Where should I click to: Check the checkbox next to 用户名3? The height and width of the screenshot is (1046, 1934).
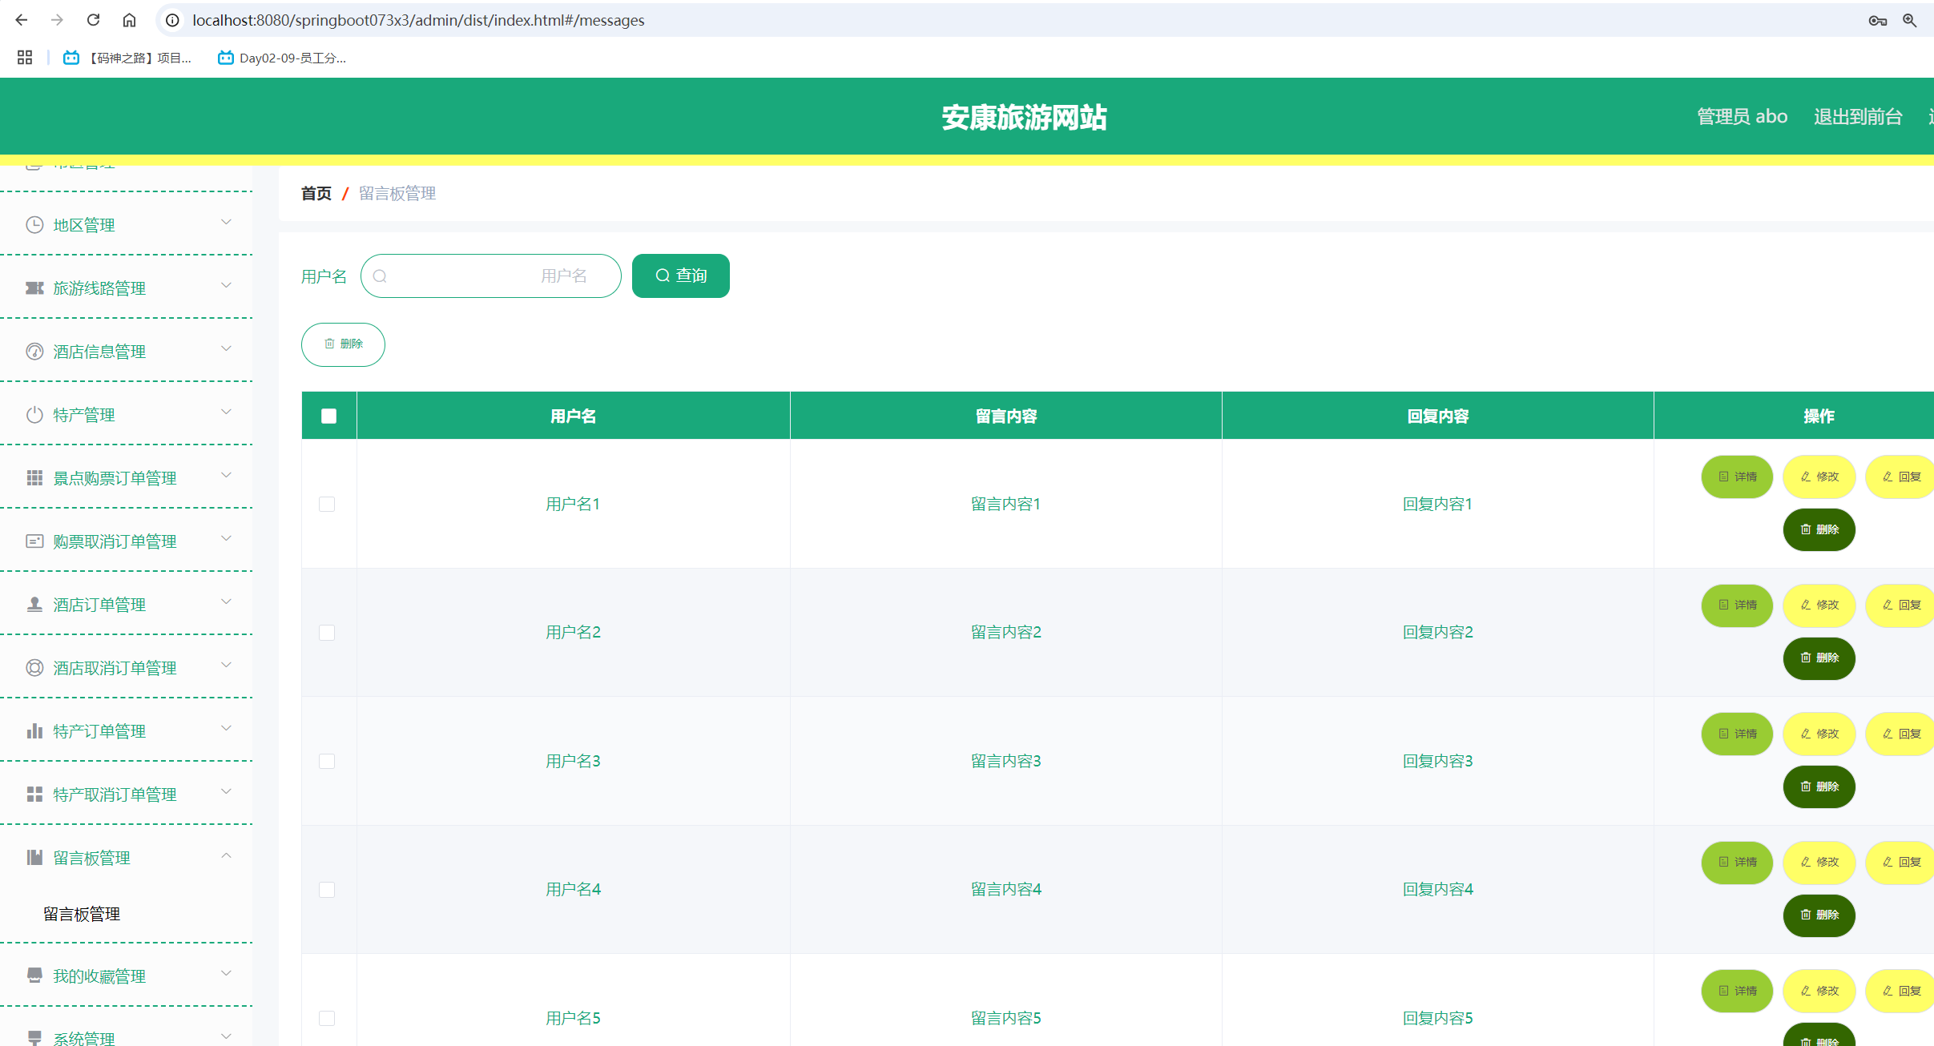point(327,761)
